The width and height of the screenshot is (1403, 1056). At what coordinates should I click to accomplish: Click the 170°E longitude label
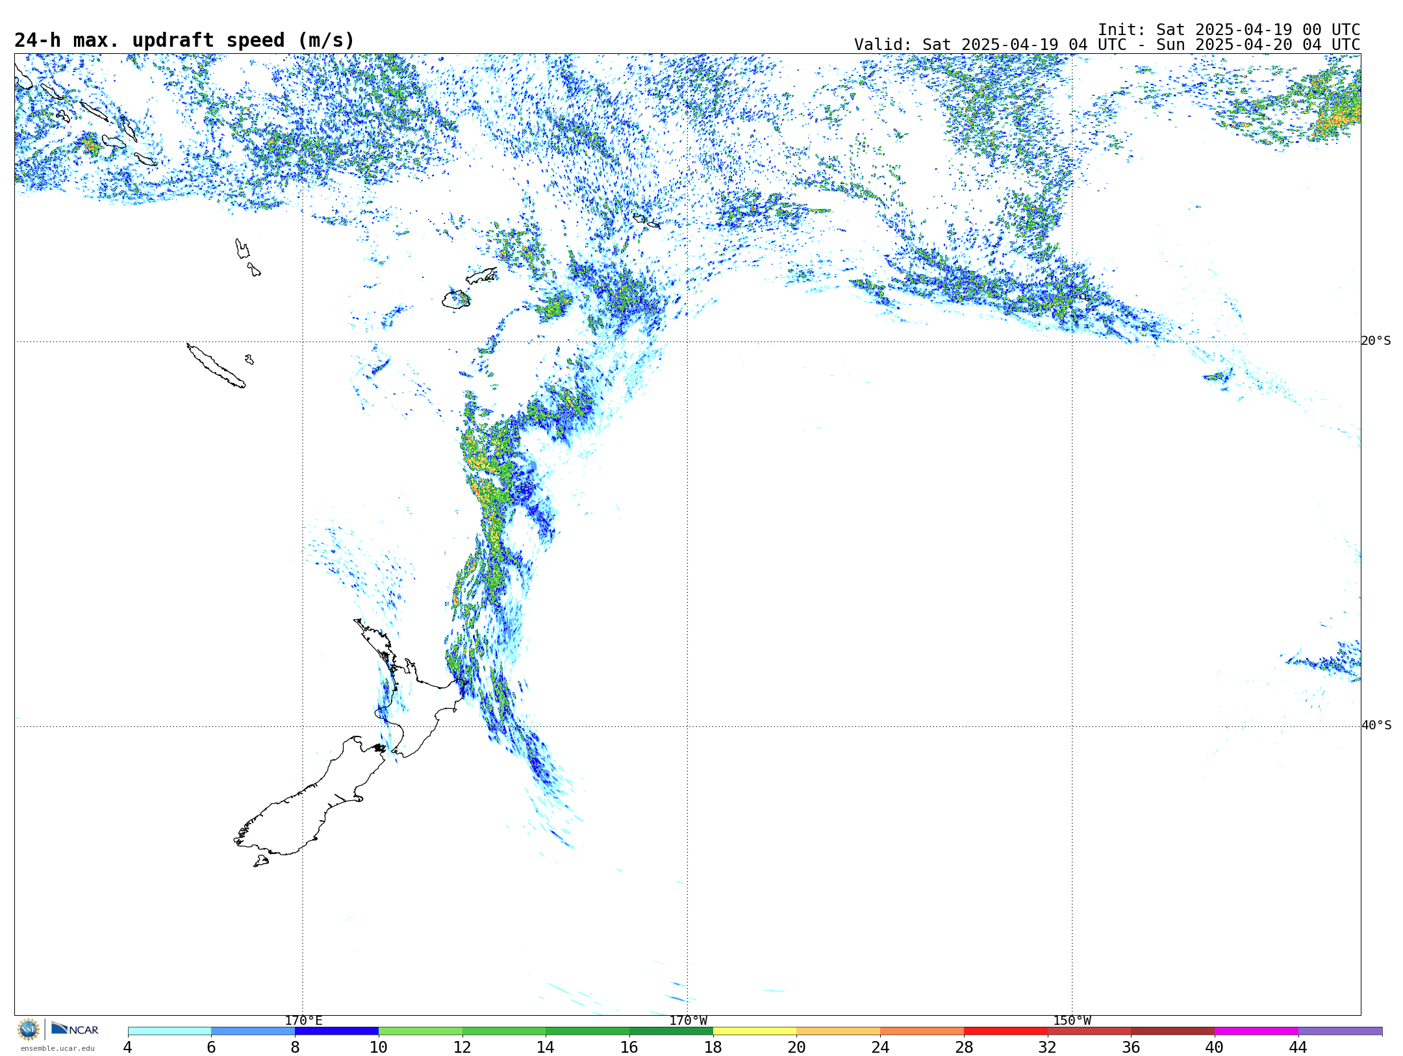303,1020
